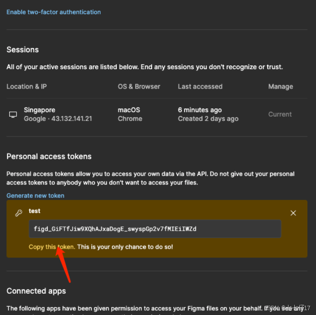Image resolution: width=316 pixels, height=315 pixels.
Task: Click the Current session status label
Action: pos(280,114)
